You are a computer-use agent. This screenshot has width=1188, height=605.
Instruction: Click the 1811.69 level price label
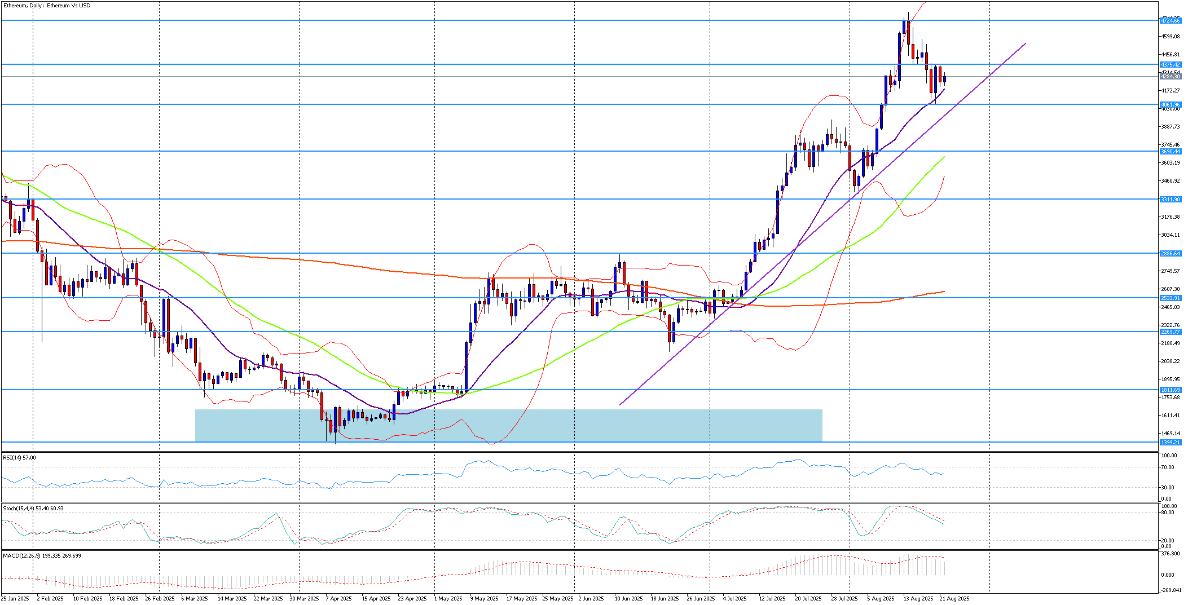coord(1171,390)
